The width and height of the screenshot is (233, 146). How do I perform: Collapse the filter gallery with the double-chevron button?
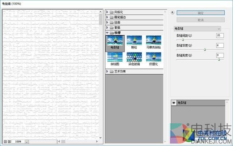tap(172, 13)
